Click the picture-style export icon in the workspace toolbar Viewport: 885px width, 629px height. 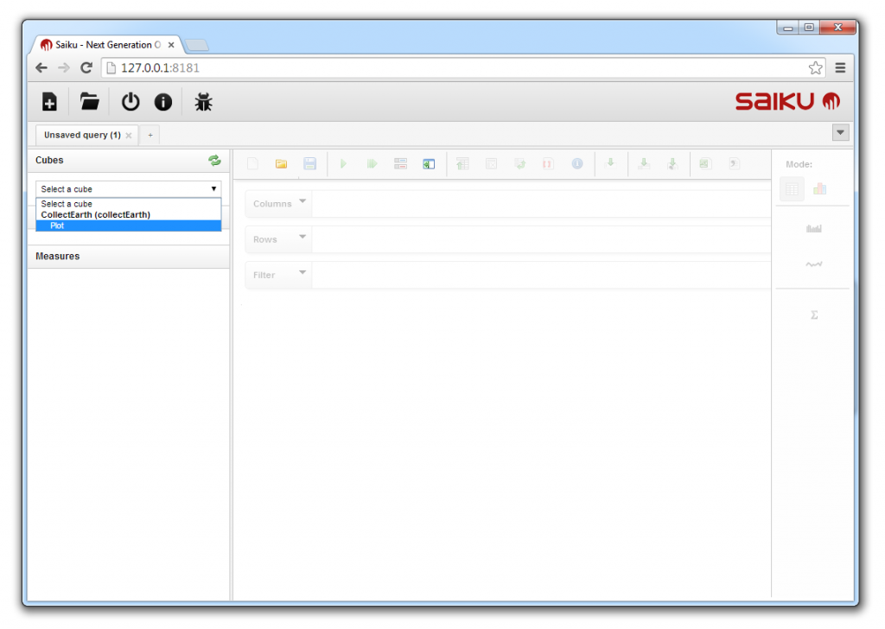[x=704, y=163]
